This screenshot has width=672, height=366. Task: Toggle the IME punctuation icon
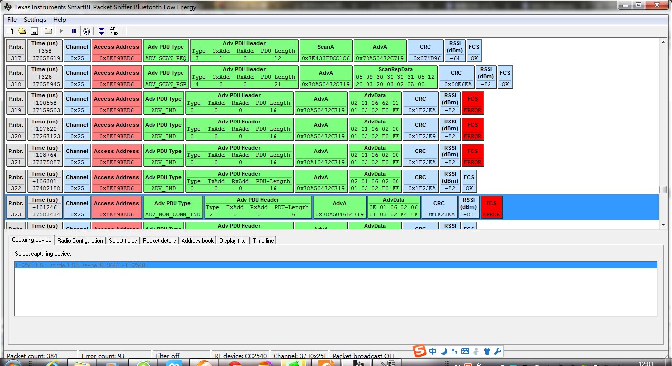click(x=455, y=351)
